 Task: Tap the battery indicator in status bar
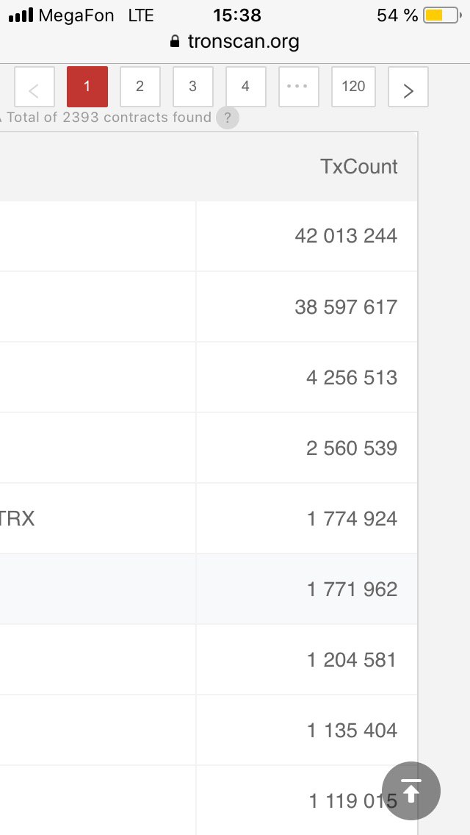tap(442, 15)
